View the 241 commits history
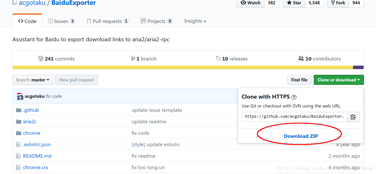This screenshot has width=376, height=174. click(x=57, y=59)
